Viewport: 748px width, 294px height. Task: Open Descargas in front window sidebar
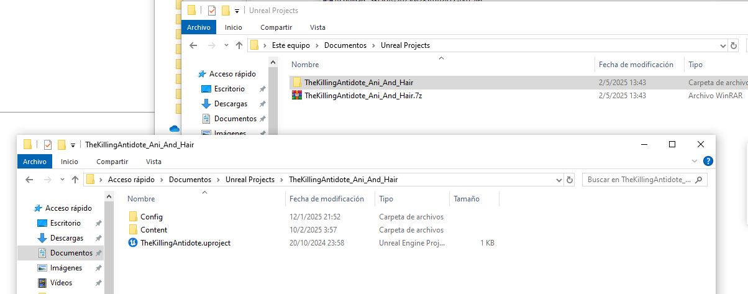pos(66,238)
